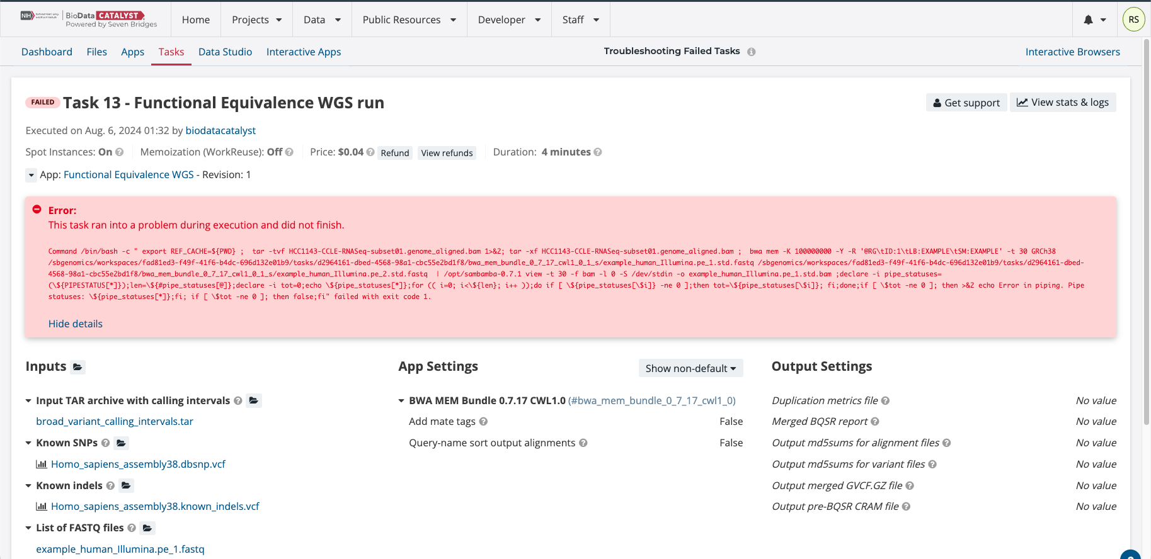1151x559 pixels.
Task: Open the RS user avatar menu
Action: (1133, 20)
